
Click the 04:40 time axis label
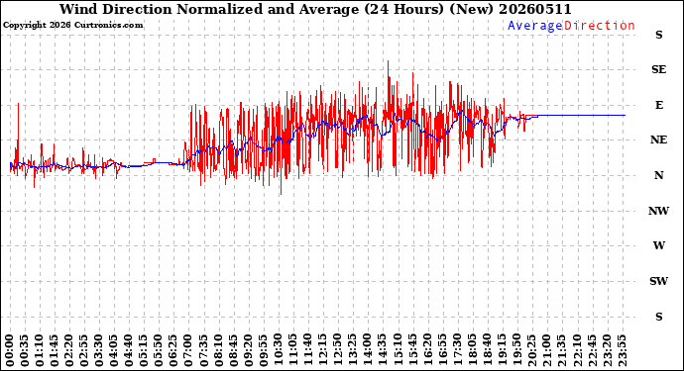[129, 350]
